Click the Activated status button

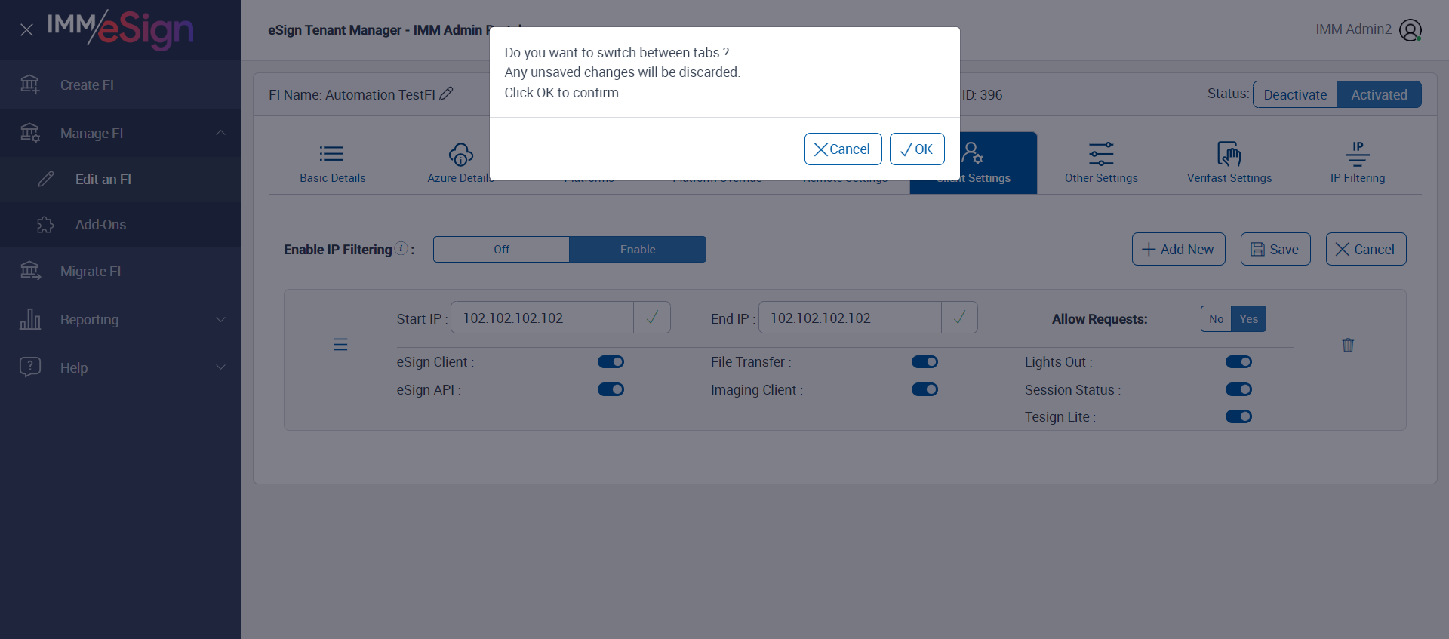(x=1379, y=94)
